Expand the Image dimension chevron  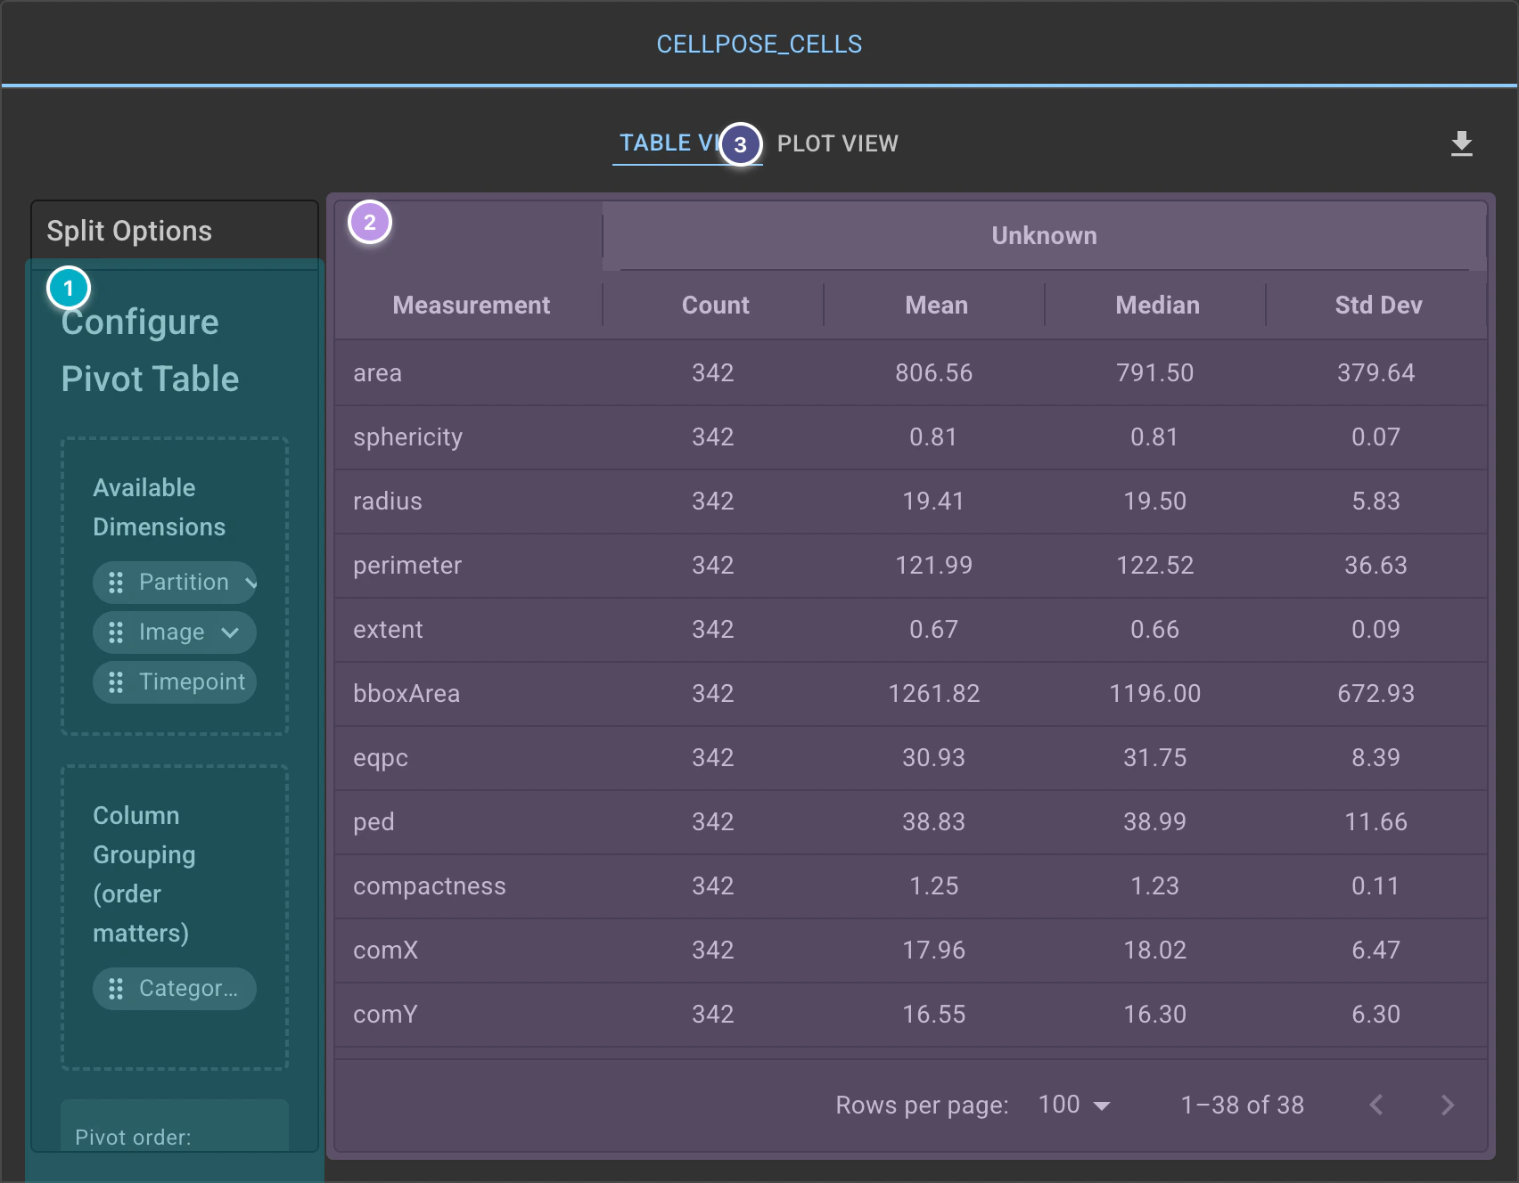click(230, 632)
